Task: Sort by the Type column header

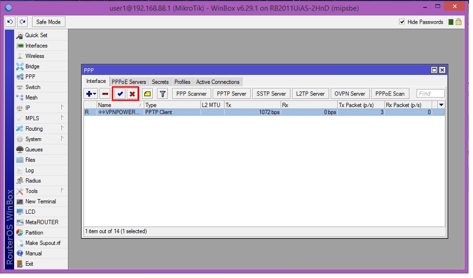Action: click(x=172, y=106)
